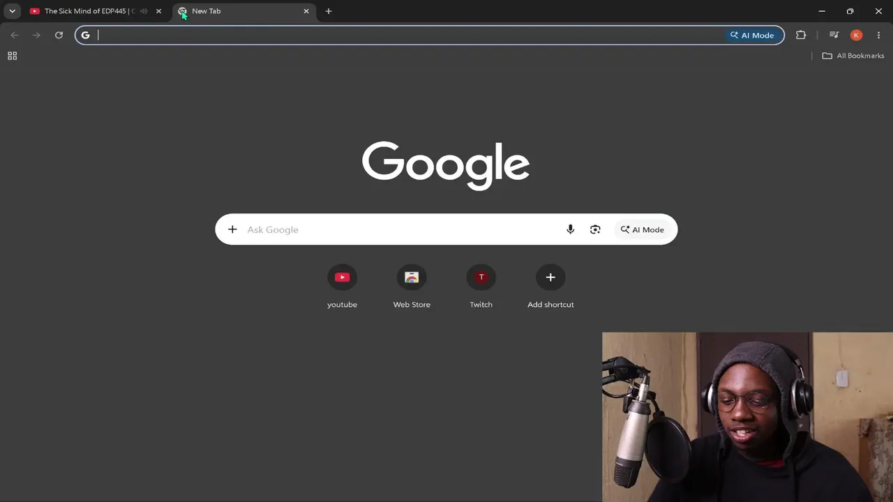Click the webcam overlay video

tap(747, 417)
